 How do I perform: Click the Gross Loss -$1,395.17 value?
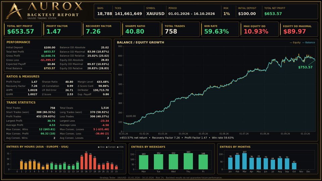click(48, 60)
